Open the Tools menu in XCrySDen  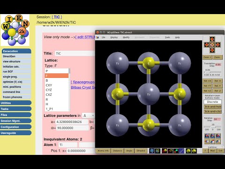pyautogui.click(x=167, y=38)
